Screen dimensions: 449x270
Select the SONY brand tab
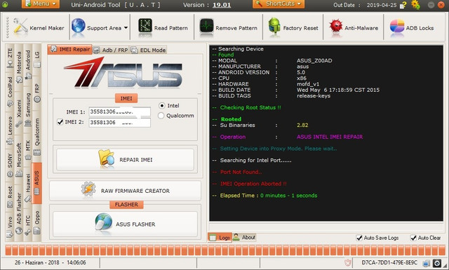10,166
